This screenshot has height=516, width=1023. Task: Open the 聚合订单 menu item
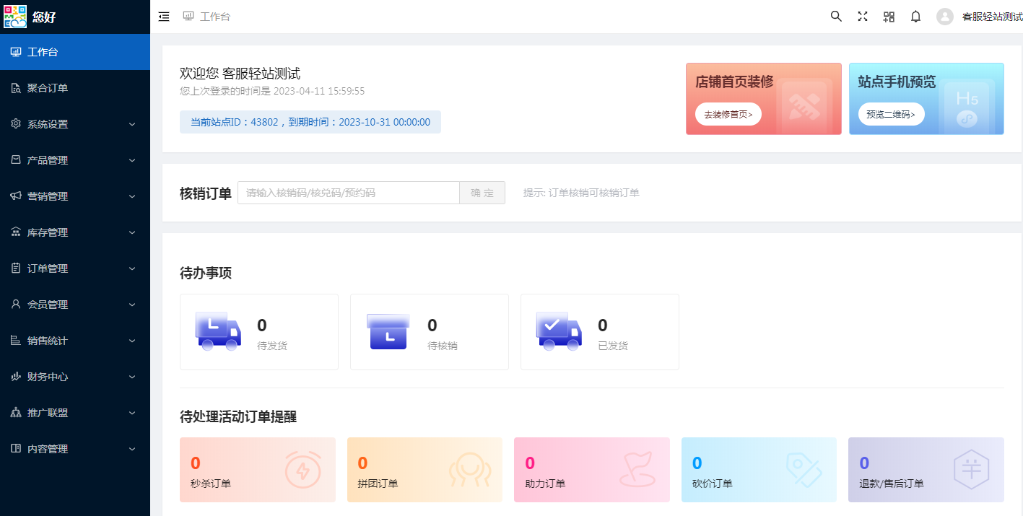48,88
